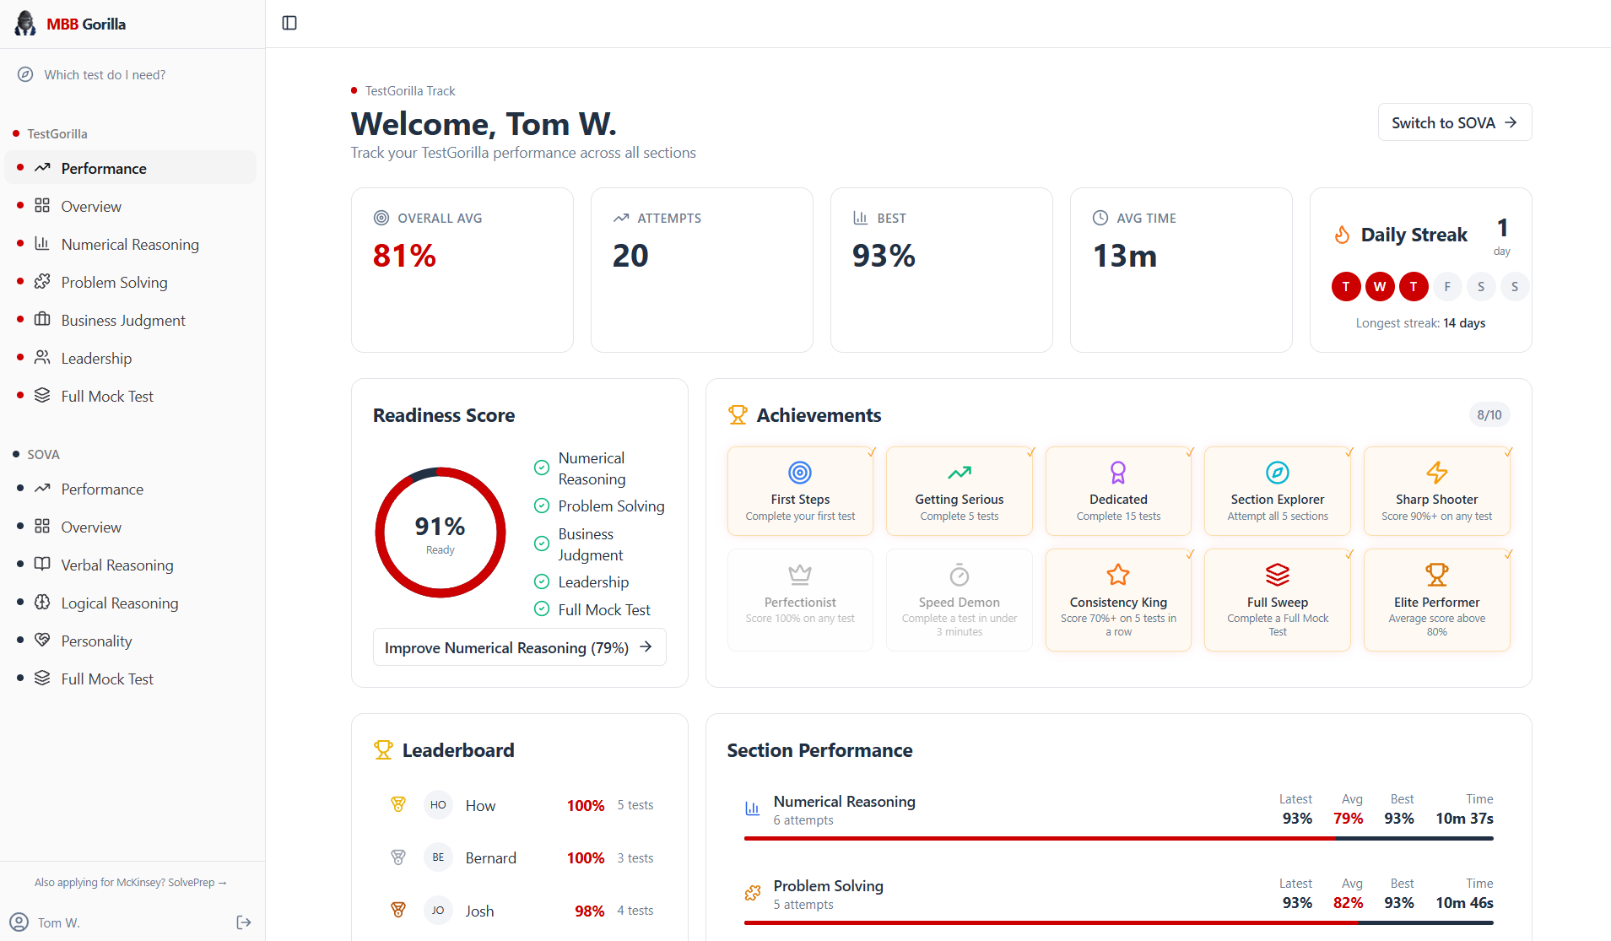Click the crown icon on the Perfectionist card
Screen dimensions: 1611x941
pos(800,575)
